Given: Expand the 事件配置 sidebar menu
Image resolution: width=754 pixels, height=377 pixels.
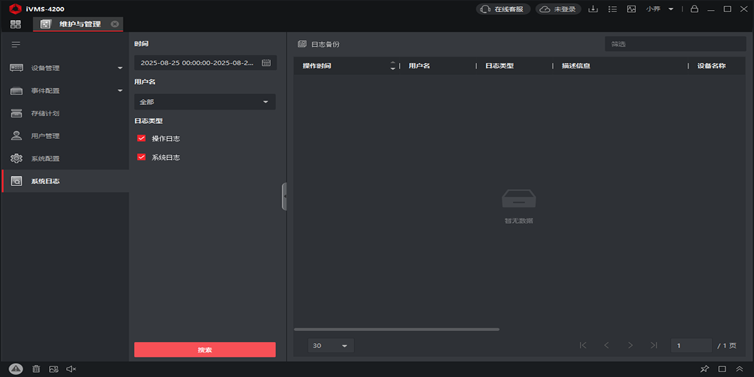Looking at the screenshot, I should 65,90.
